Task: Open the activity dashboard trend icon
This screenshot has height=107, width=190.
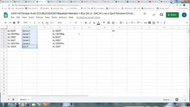Action: [x=154, y=15]
